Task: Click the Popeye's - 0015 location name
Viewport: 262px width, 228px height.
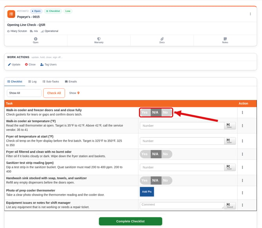Action: pos(29,17)
